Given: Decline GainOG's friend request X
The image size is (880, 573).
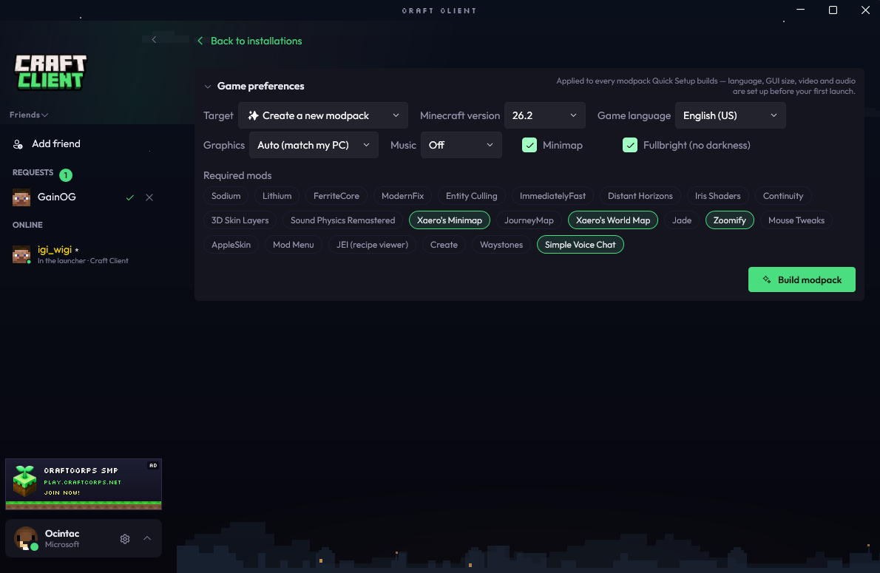Looking at the screenshot, I should click(149, 197).
